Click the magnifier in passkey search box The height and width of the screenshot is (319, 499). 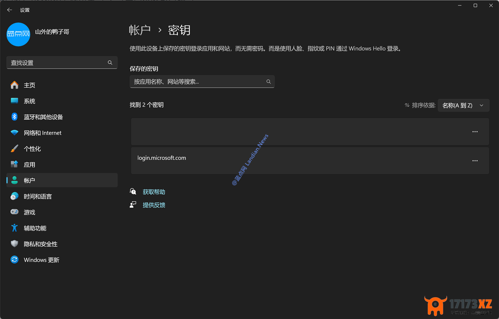(269, 82)
